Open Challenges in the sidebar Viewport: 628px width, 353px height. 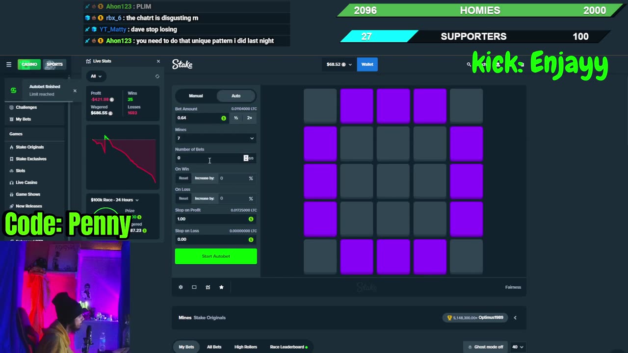pos(26,107)
